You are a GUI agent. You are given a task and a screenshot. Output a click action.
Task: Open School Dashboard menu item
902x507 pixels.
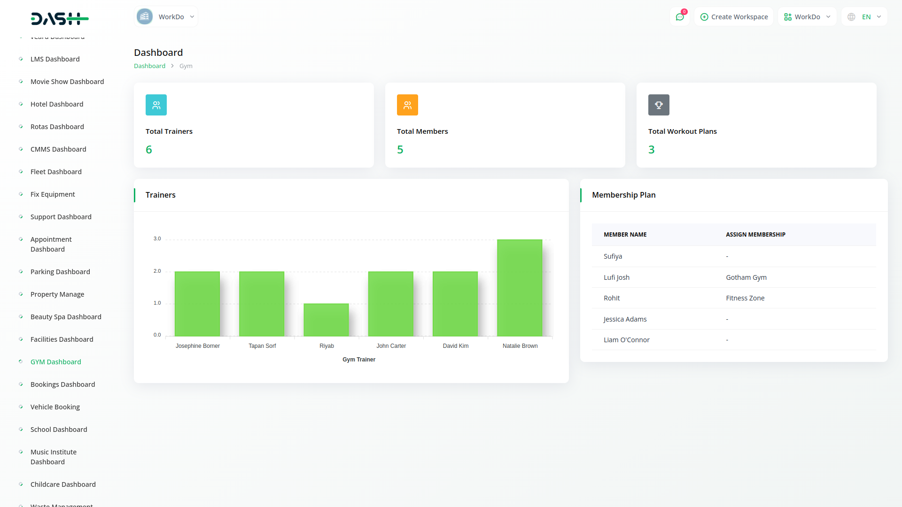point(59,430)
